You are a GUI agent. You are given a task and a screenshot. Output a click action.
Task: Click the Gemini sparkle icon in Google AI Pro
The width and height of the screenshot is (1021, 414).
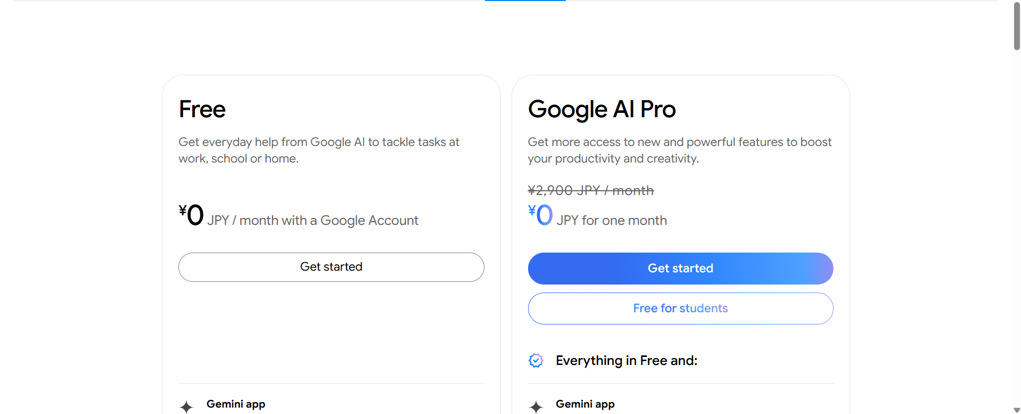(536, 407)
